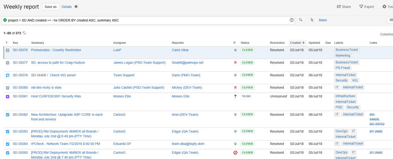
Task: Open IPCheck - Network Team summary
Action: tap(65, 144)
